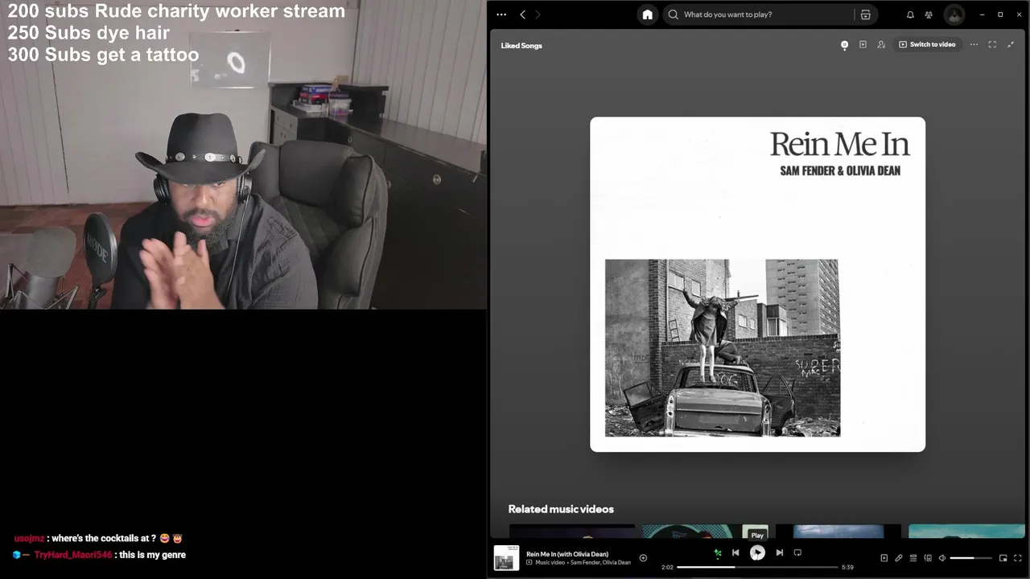Click the 'Switch to video' button
Viewport: 1030px width, 579px height.
(x=927, y=44)
